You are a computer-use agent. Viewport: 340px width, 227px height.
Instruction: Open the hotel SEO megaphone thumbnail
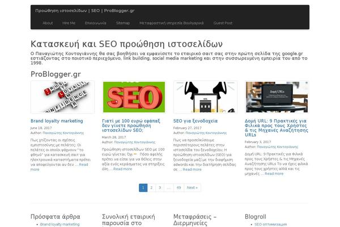point(205,97)
